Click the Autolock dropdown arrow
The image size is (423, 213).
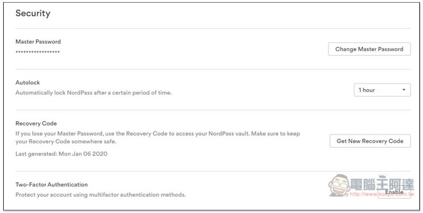pyautogui.click(x=403, y=90)
